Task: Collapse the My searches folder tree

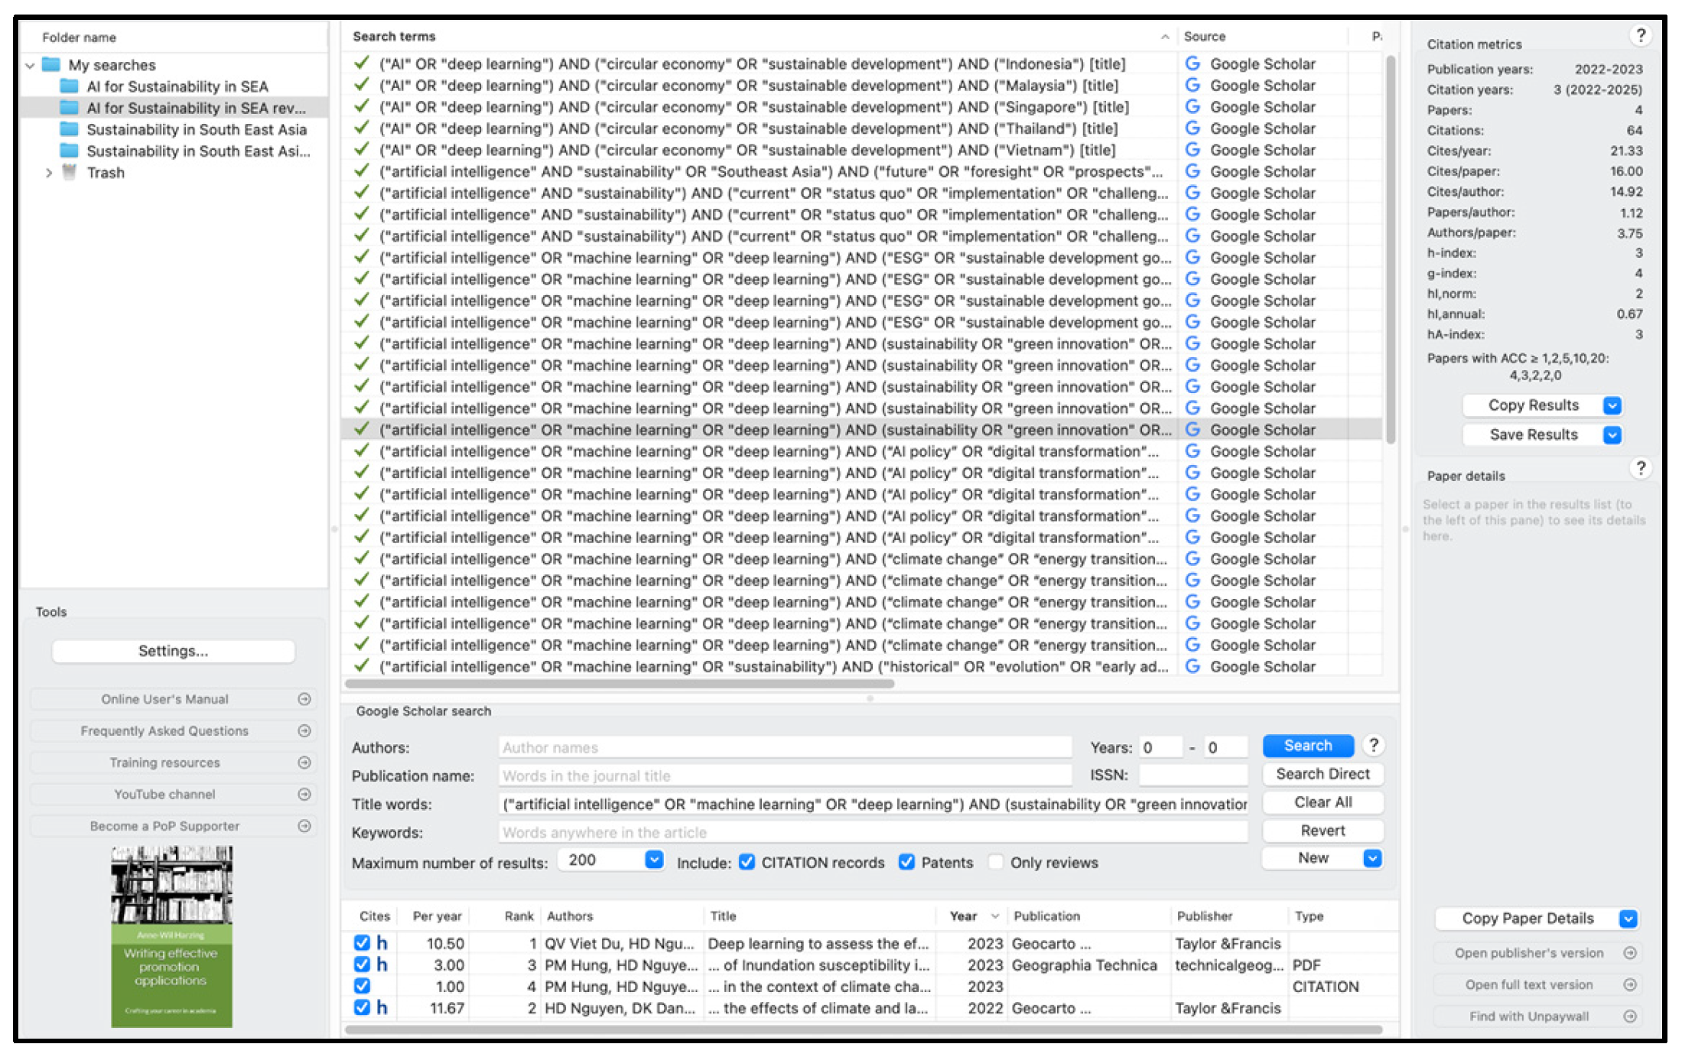Action: 31,65
